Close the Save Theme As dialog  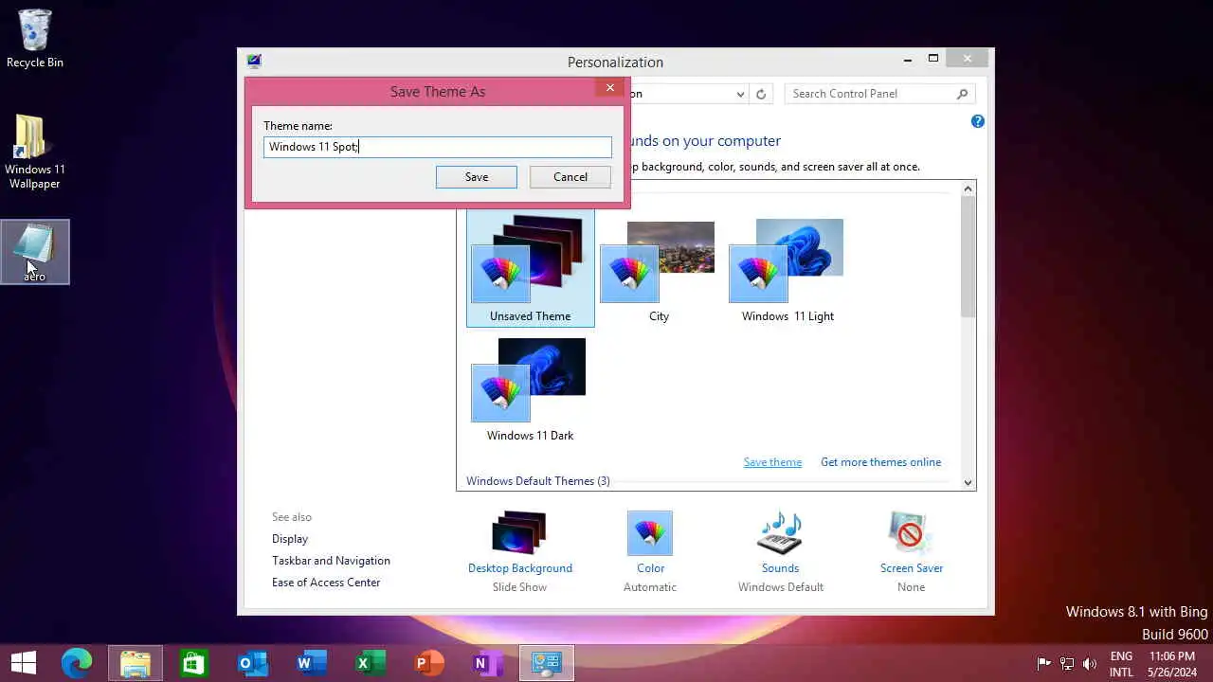[x=610, y=87]
